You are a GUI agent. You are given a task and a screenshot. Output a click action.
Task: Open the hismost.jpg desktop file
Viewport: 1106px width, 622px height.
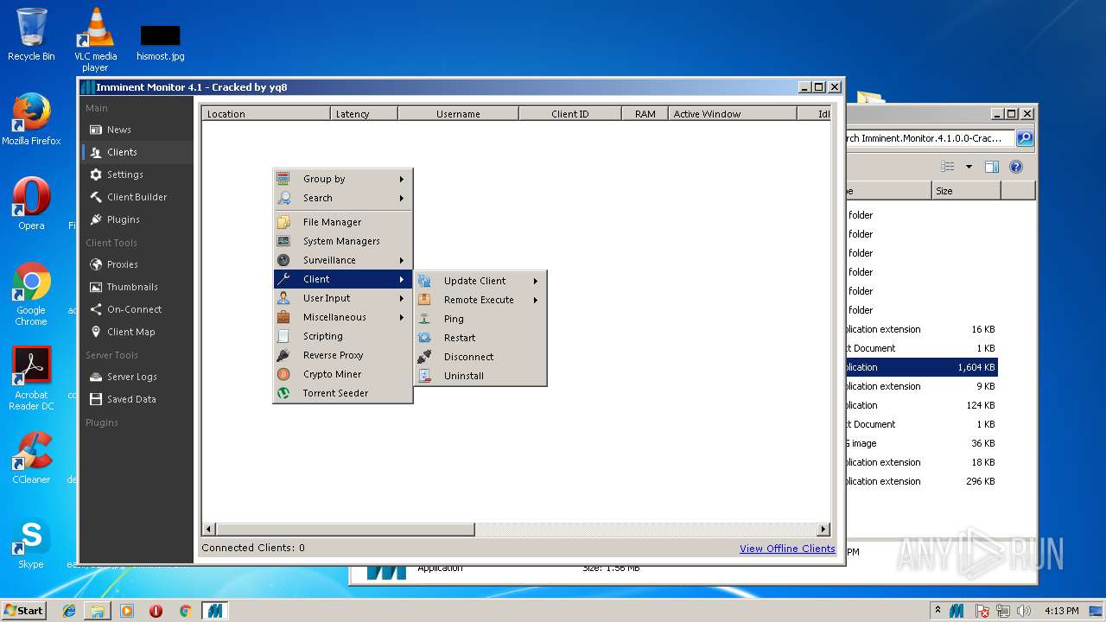click(160, 43)
